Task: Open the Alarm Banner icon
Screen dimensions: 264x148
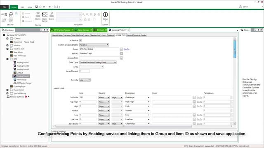Action: click(x=45, y=14)
